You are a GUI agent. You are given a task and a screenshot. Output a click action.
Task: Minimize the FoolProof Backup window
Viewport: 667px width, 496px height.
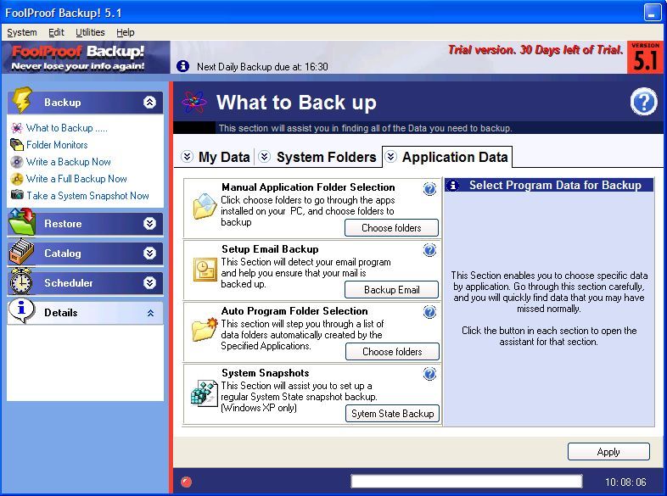tap(652, 13)
